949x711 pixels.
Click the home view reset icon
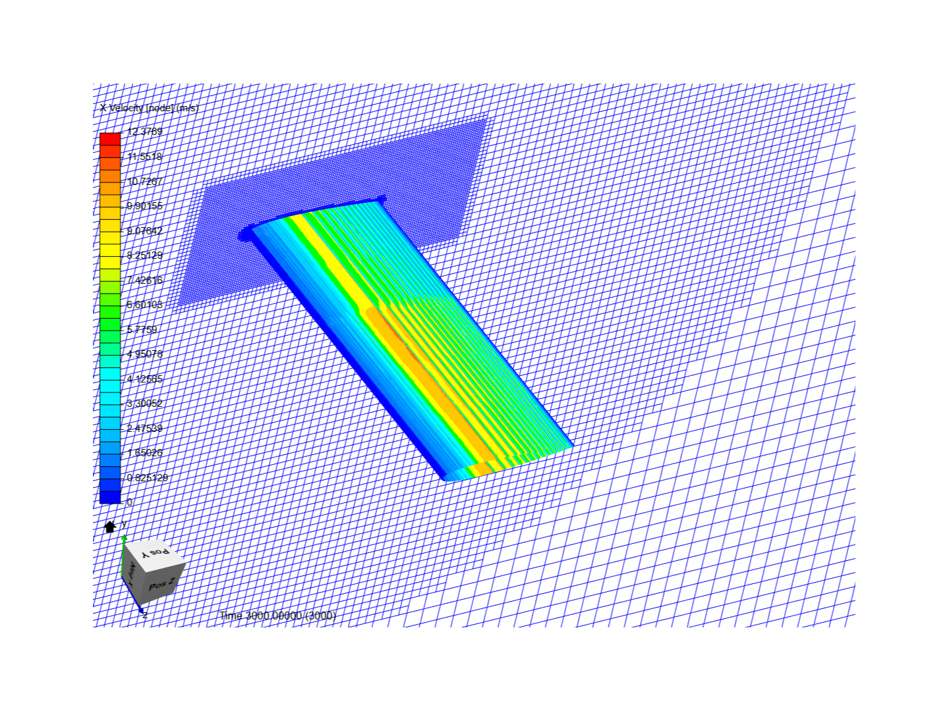click(x=110, y=527)
